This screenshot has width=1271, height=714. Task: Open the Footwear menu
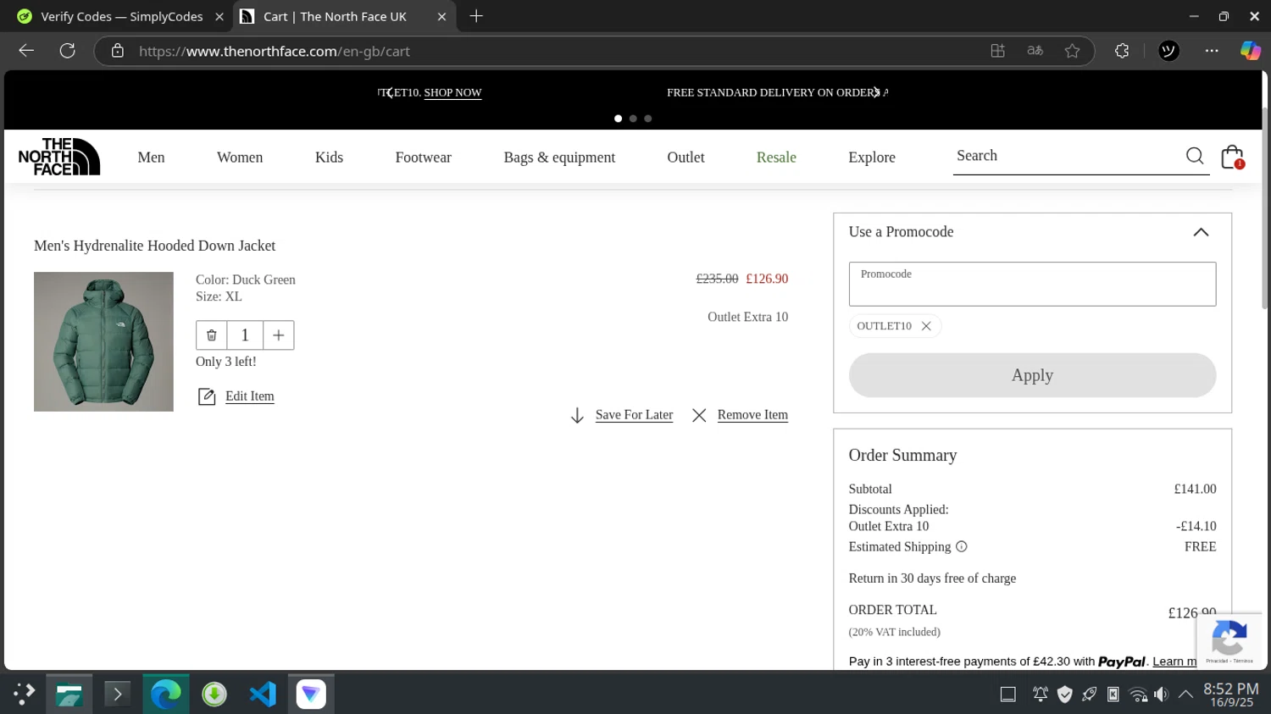(423, 158)
